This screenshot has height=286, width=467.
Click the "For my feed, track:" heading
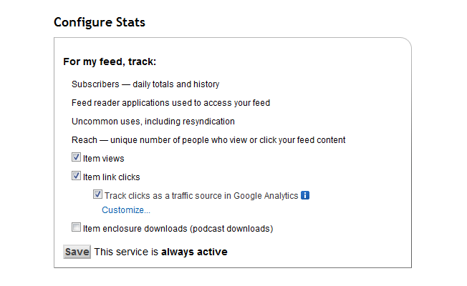tap(110, 62)
